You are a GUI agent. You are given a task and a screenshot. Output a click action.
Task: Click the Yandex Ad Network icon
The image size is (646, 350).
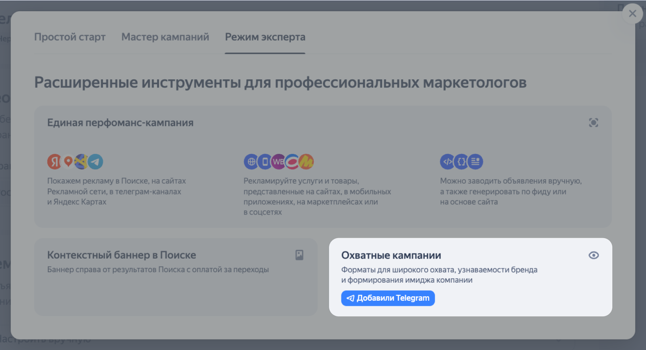click(x=82, y=162)
